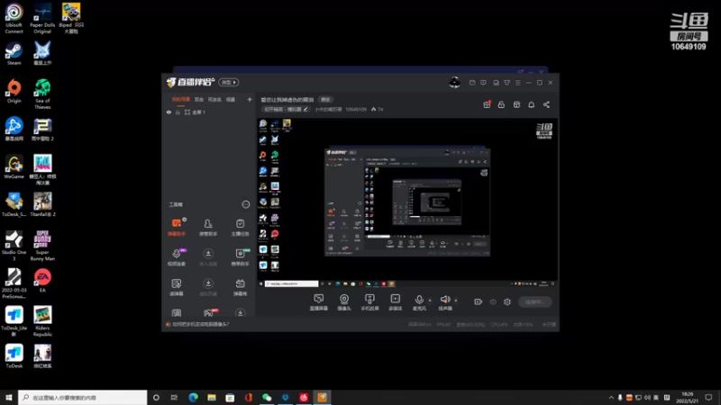Open the EA desktop shortcut
The width and height of the screenshot is (721, 405).
(x=42, y=281)
